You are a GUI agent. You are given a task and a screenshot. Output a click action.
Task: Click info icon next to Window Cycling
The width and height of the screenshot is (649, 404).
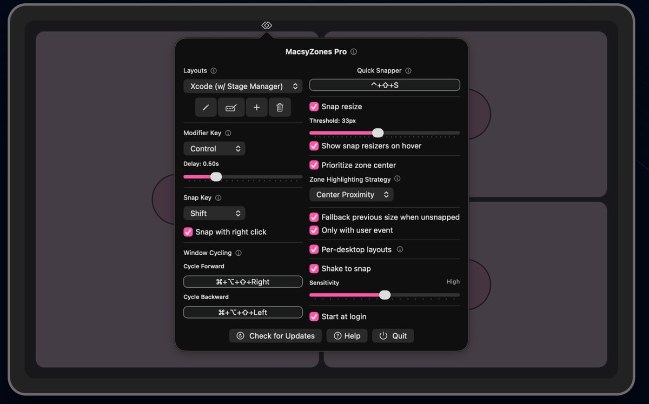click(x=239, y=253)
